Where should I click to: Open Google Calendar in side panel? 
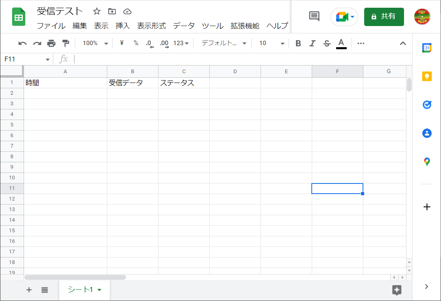[x=427, y=48]
